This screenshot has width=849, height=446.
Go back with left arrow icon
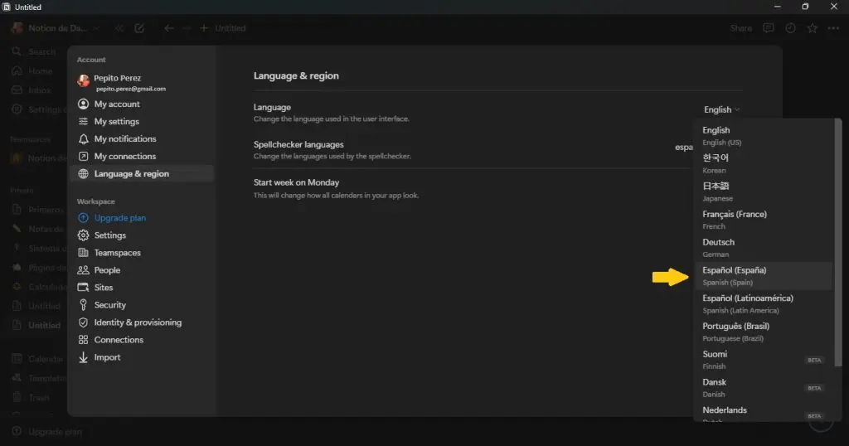169,28
